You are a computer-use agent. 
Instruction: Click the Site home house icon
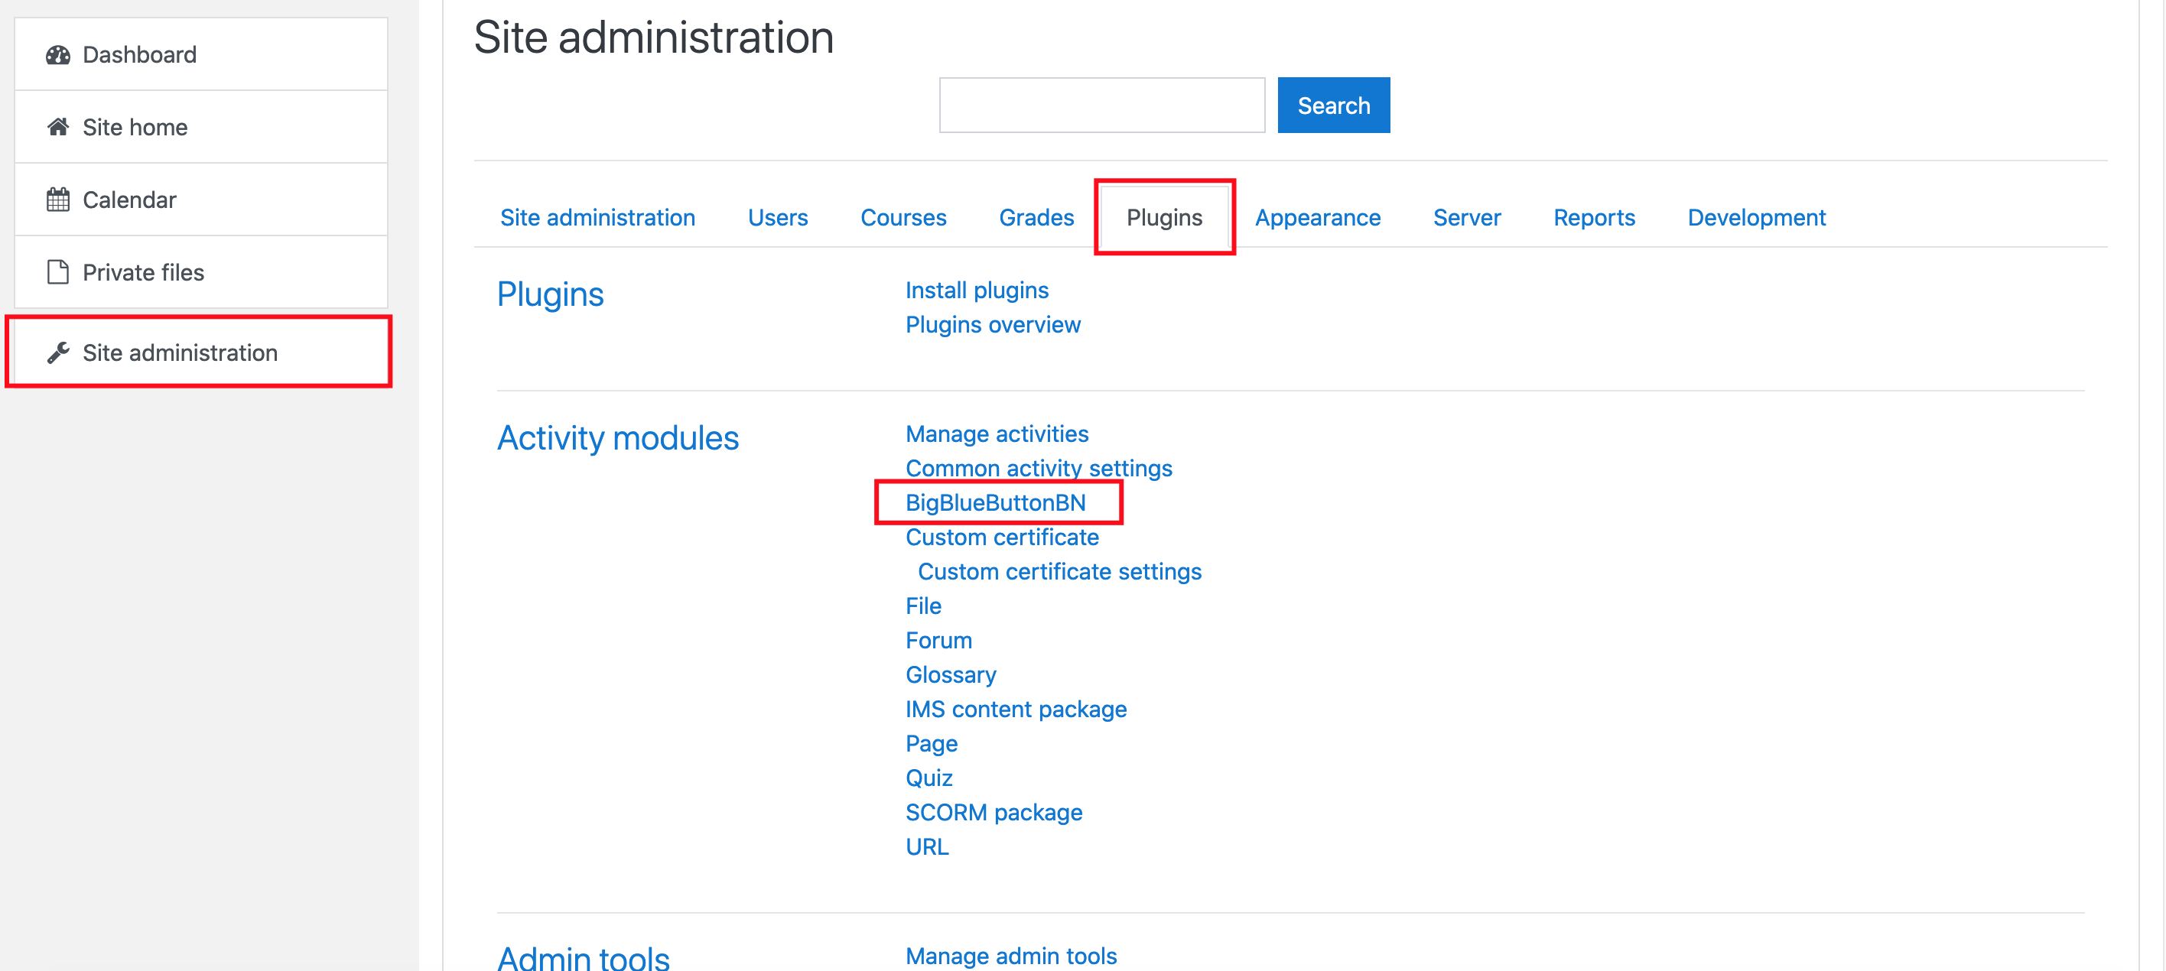click(58, 127)
